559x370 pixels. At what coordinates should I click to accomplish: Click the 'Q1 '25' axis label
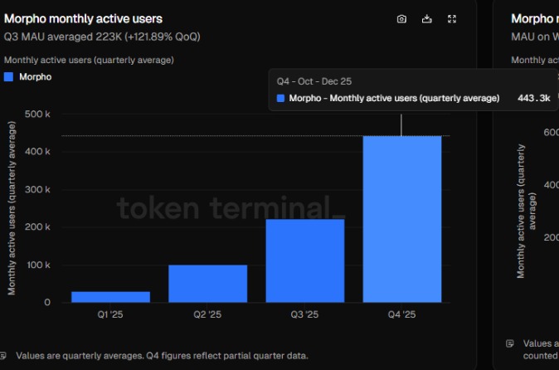point(110,314)
